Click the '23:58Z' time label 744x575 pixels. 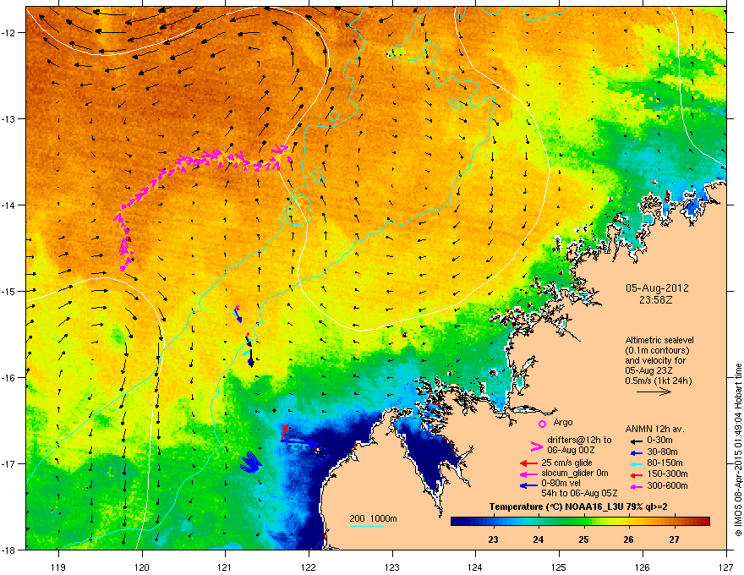click(x=655, y=300)
